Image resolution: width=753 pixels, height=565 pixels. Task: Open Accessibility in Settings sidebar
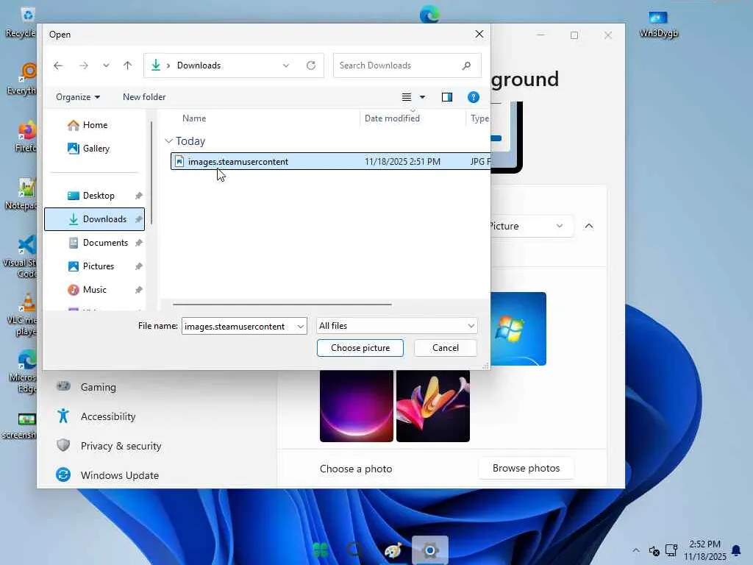point(108,416)
